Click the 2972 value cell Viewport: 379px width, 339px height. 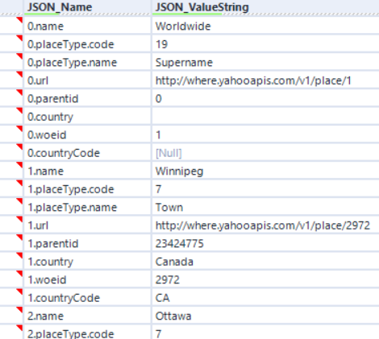coord(265,279)
